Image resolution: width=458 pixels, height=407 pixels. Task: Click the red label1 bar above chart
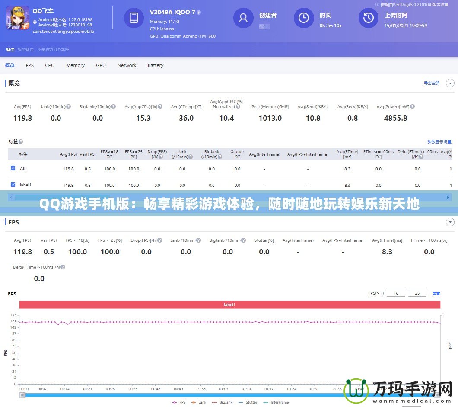[229, 304]
